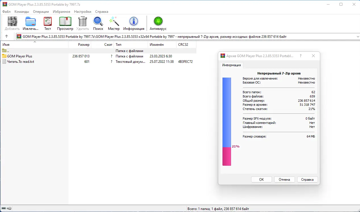This screenshot has width=360, height=212.
Task: Open the Файл menu
Action: click(x=6, y=12)
